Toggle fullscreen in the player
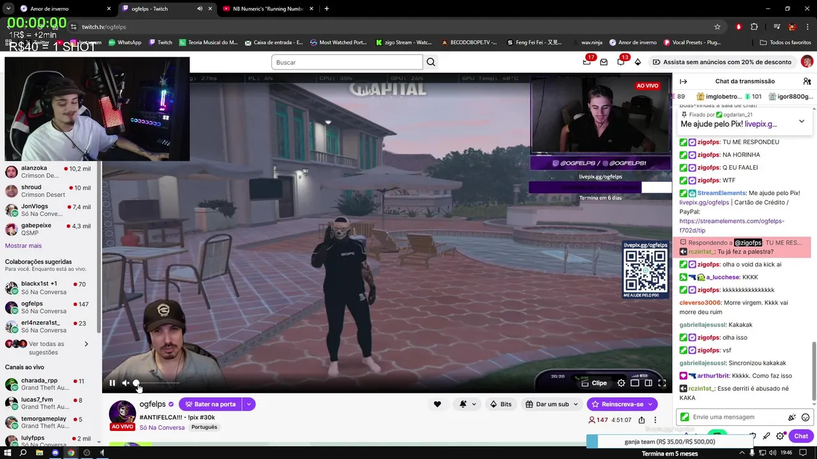 (662, 383)
